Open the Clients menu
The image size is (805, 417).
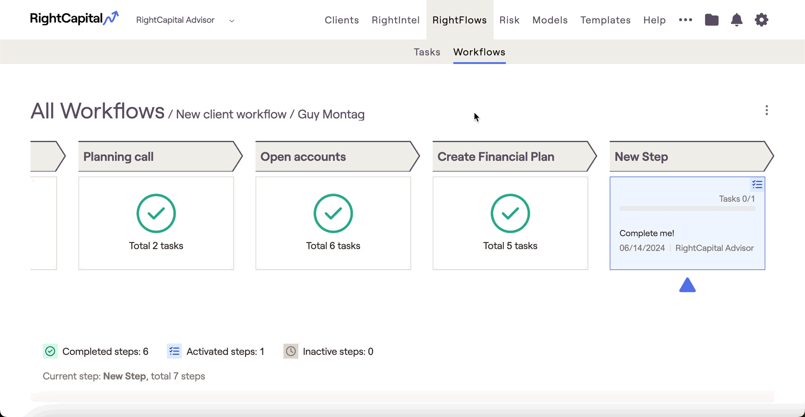pos(342,20)
